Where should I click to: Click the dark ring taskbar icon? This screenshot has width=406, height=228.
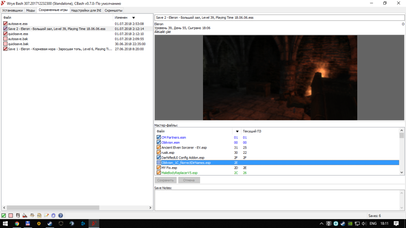[x=61, y=224]
